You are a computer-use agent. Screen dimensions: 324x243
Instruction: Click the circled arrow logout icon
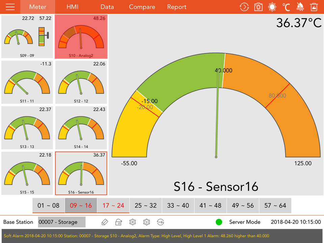[x=160, y=222]
